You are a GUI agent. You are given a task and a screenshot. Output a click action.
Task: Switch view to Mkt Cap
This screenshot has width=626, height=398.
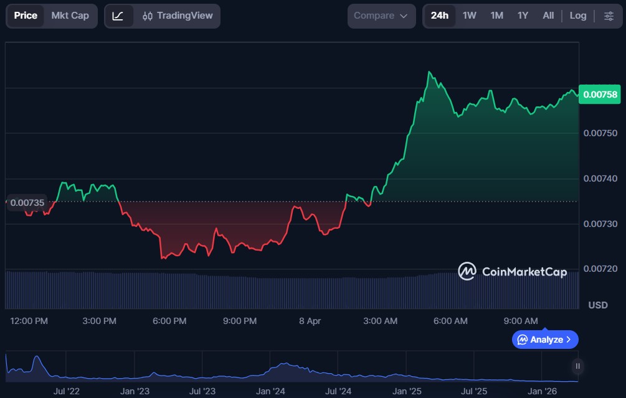[x=70, y=16]
